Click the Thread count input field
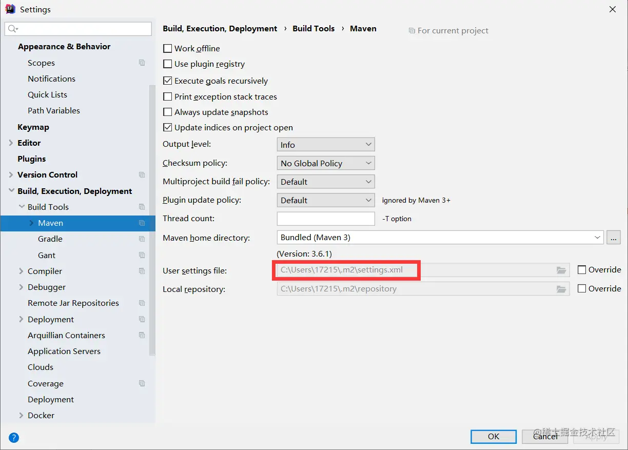 (x=326, y=219)
